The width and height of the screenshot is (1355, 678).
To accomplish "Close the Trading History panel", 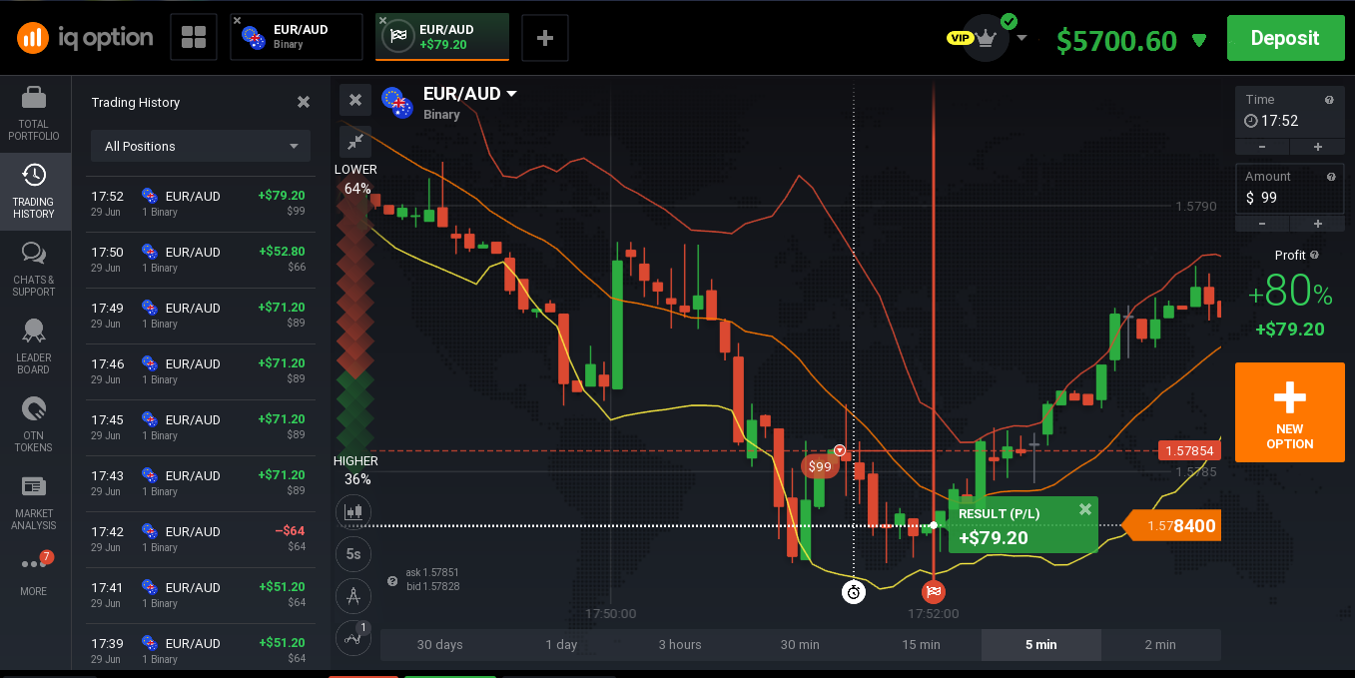I will coord(304,102).
